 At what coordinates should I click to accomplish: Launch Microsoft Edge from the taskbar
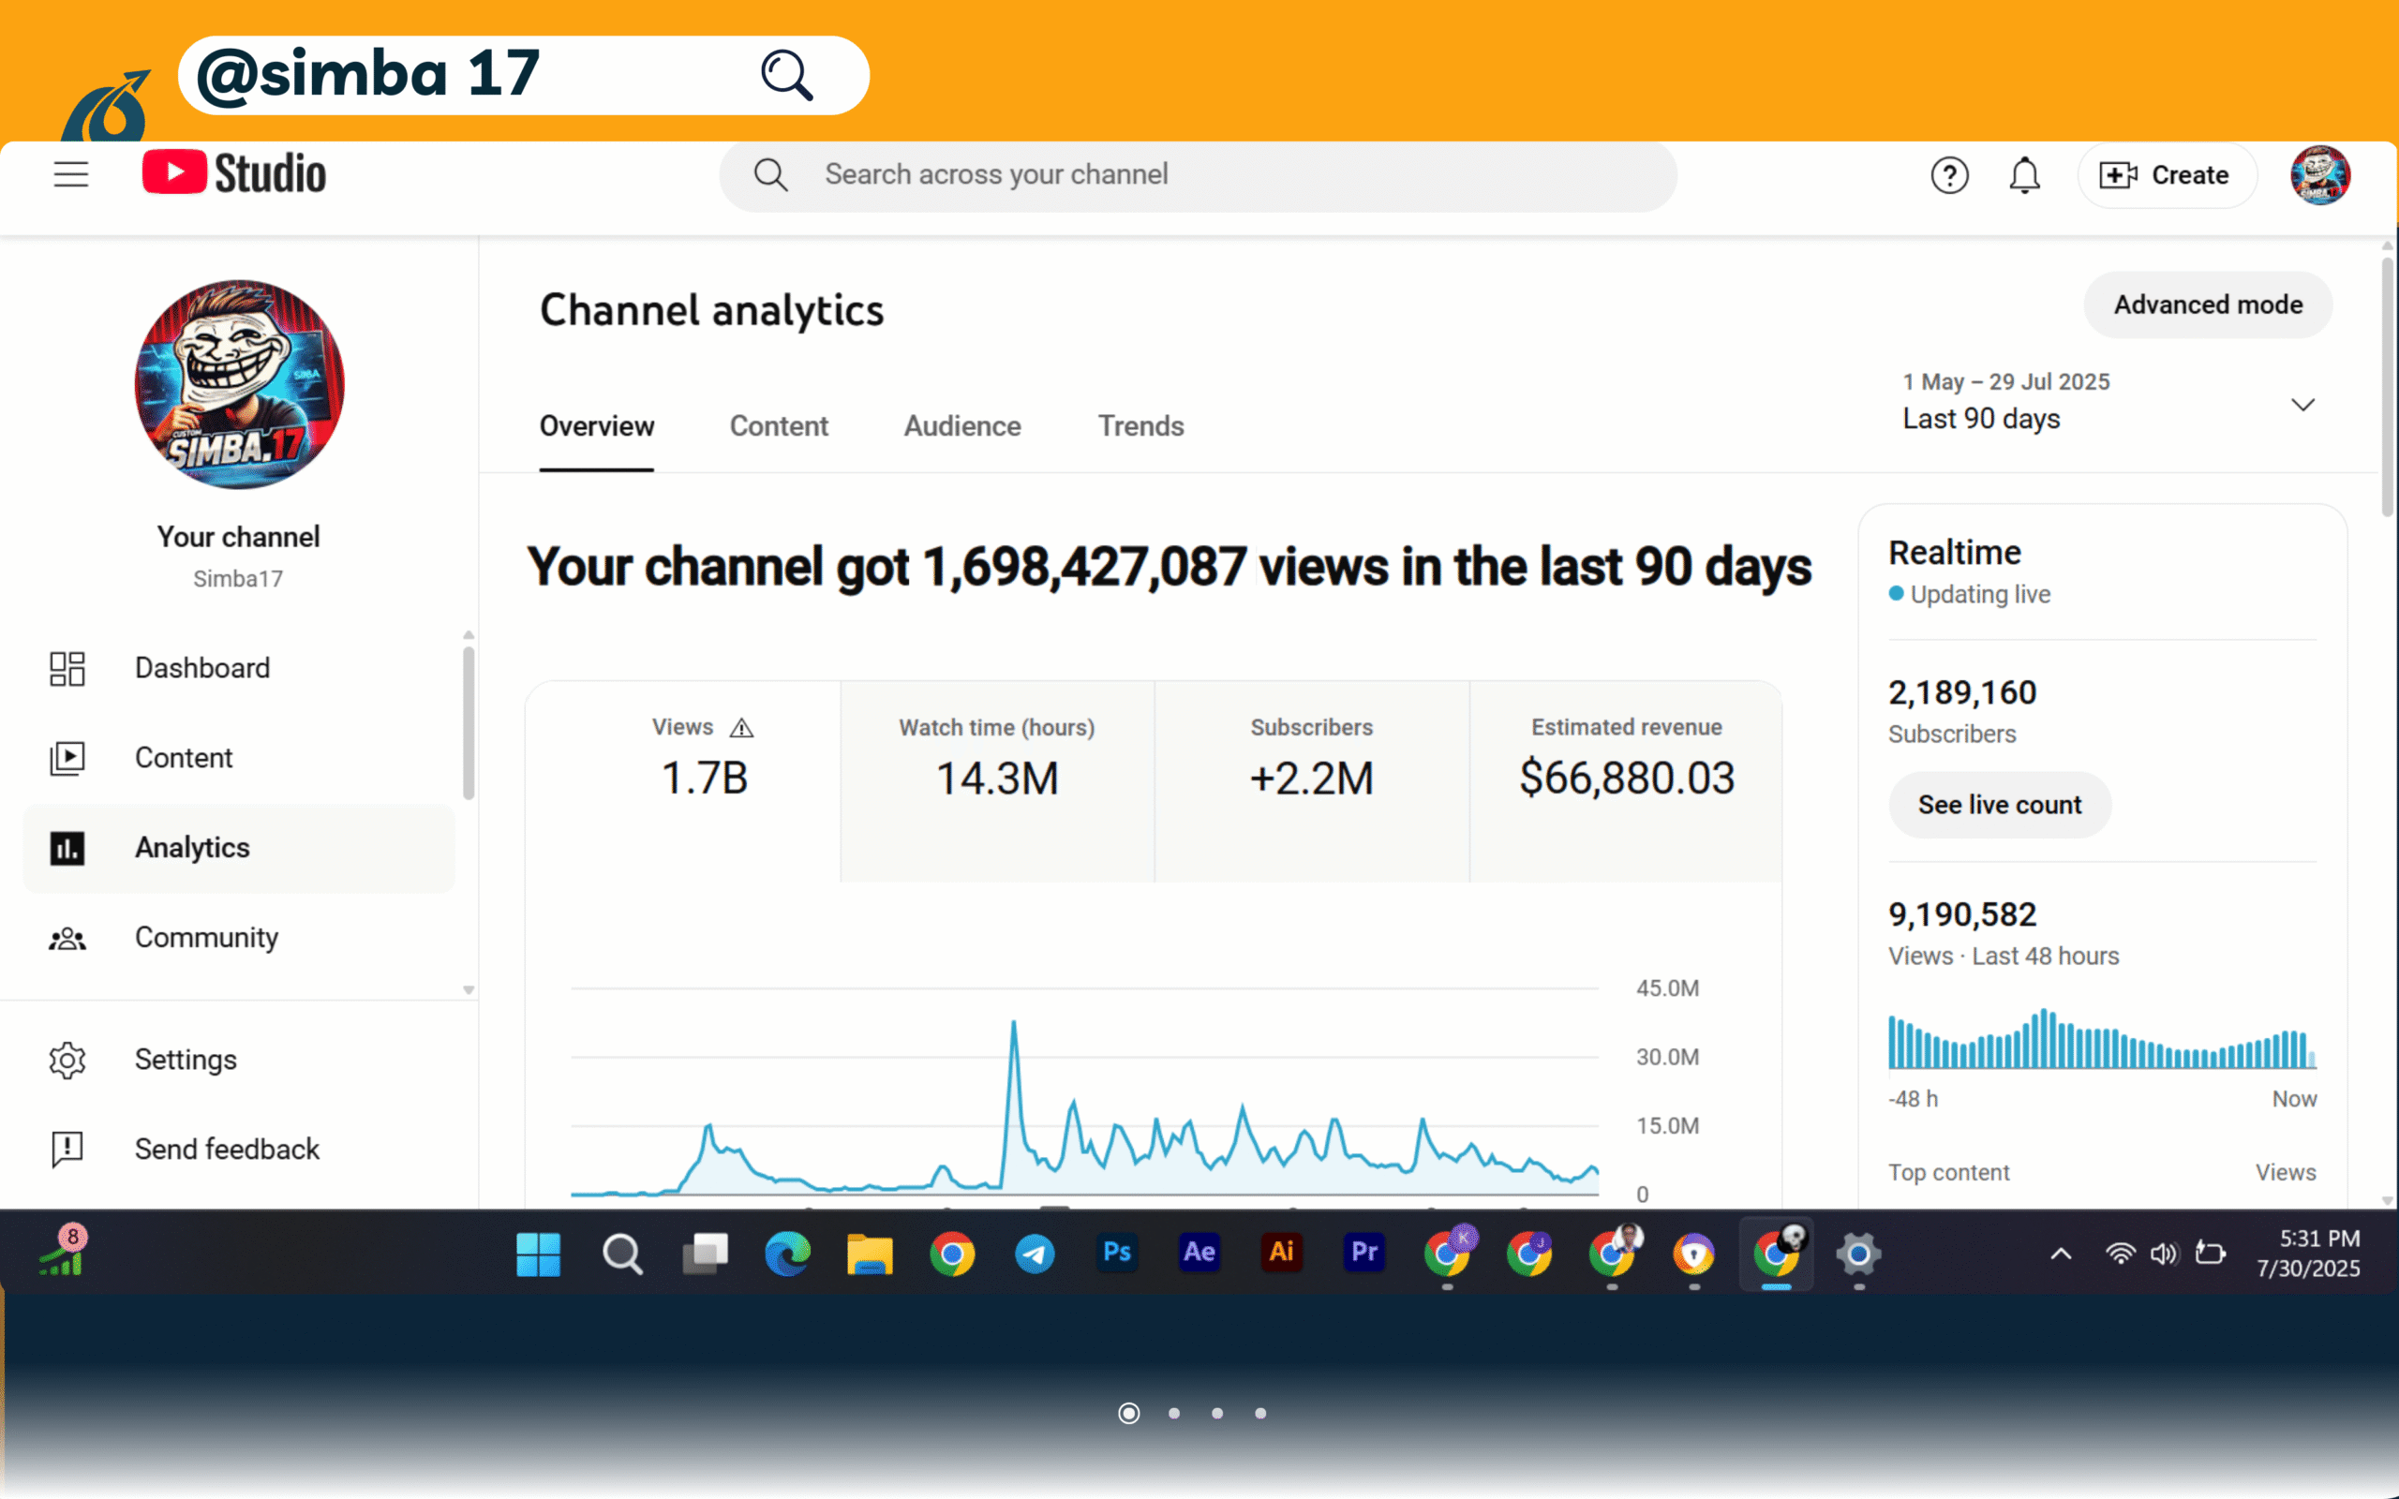787,1254
